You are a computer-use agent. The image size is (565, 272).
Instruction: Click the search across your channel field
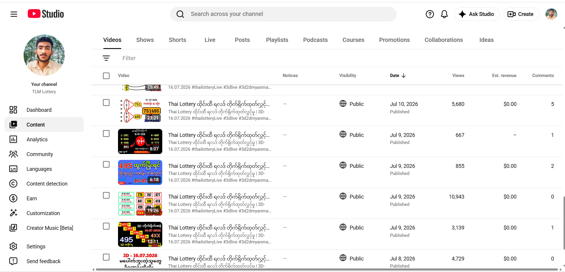(283, 14)
